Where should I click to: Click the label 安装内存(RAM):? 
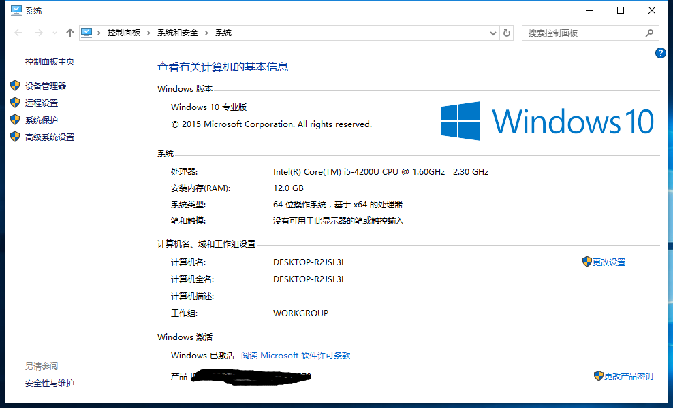point(201,188)
